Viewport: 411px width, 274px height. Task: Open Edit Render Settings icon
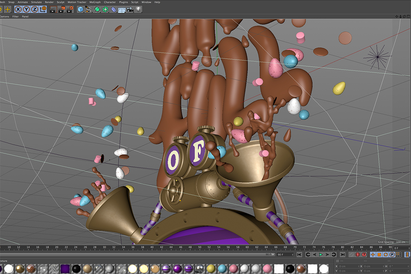coord(70,10)
